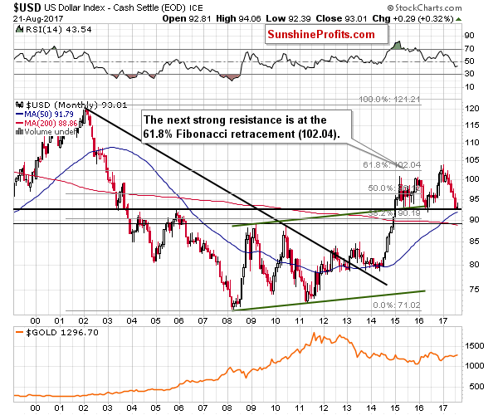This screenshot has height=415, width=498.
Task: Click the 50 level on the RSI axis
Action: coord(470,61)
